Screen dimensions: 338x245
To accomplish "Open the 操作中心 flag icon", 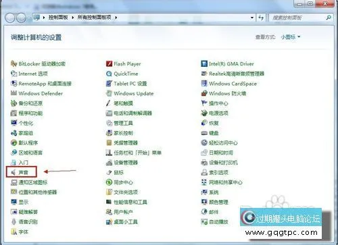I will 204,103.
